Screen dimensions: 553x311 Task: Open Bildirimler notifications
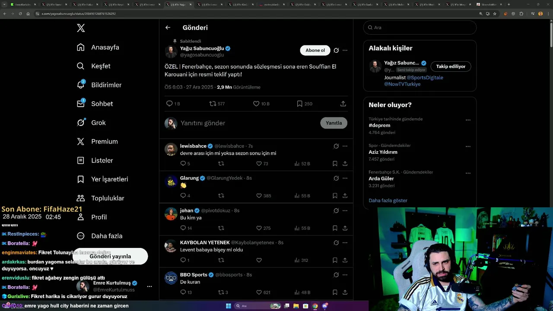pos(99,85)
